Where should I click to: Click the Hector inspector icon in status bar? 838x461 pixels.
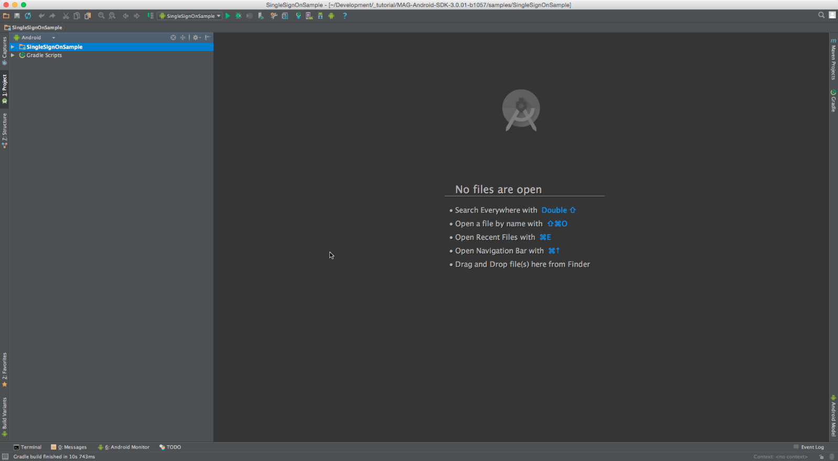(832, 457)
